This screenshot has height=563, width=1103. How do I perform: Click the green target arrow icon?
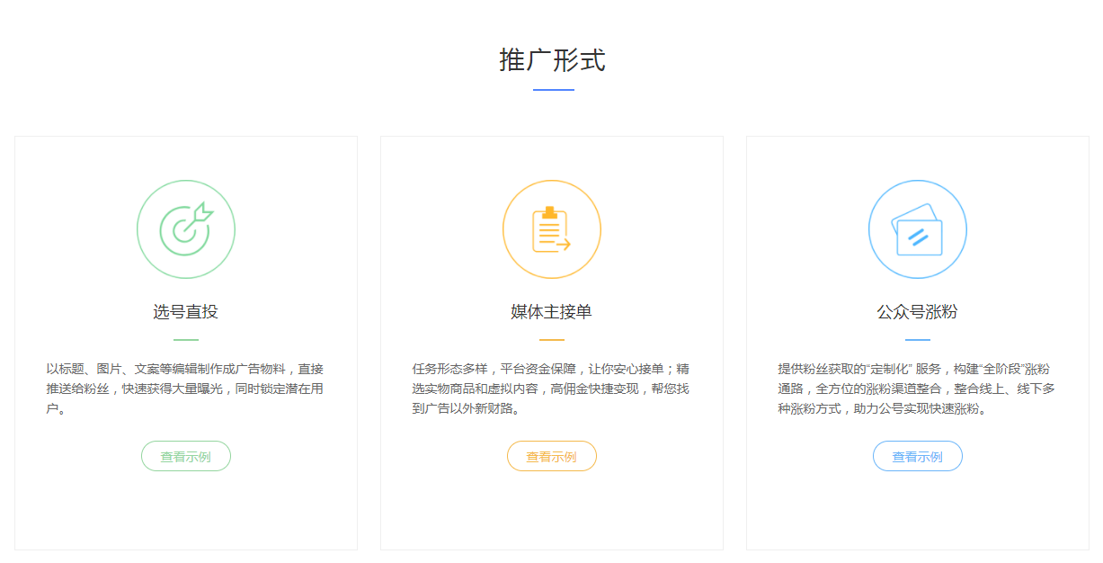186,229
